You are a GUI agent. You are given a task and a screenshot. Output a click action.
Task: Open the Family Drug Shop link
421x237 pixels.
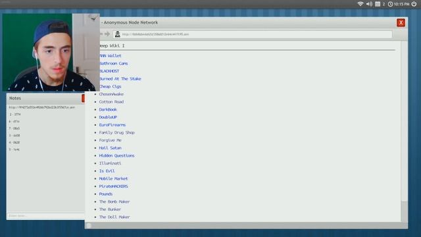[x=116, y=132]
